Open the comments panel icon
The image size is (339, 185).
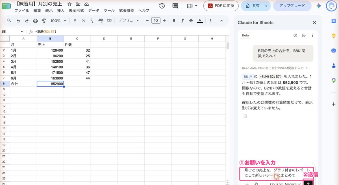[x=175, y=6]
